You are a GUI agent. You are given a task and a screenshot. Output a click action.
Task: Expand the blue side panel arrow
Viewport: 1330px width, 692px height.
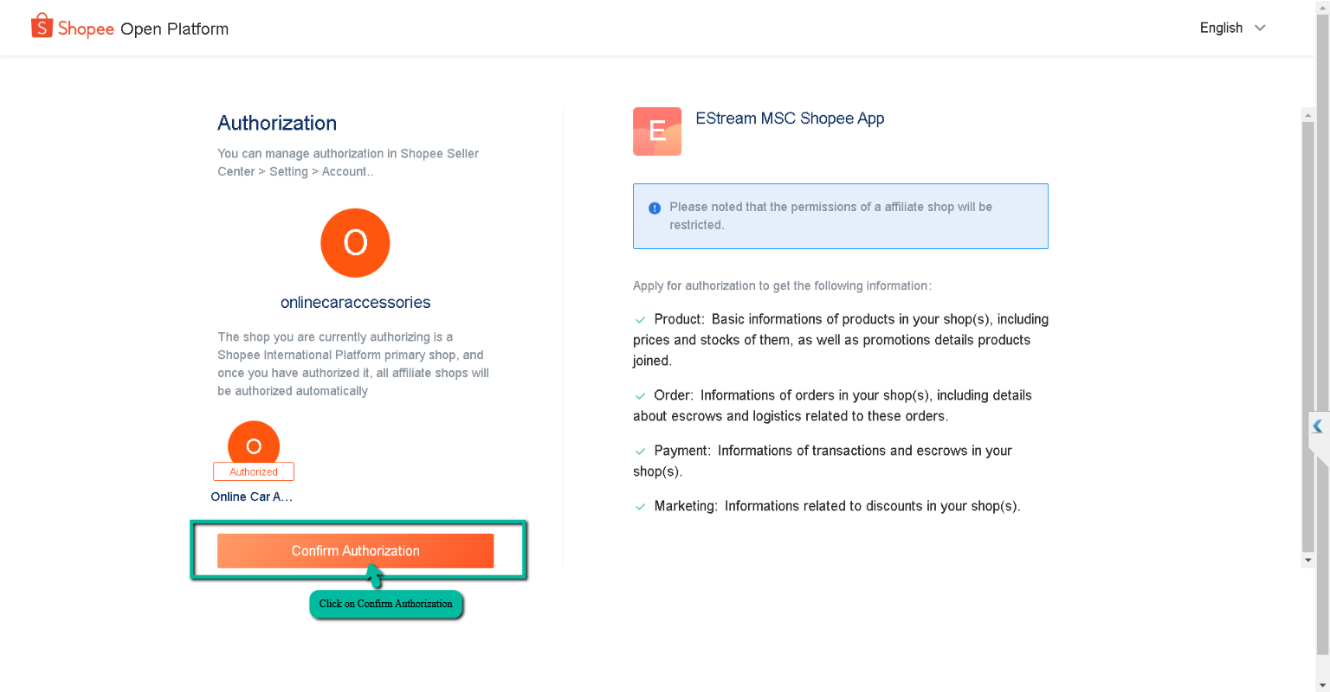click(x=1317, y=426)
